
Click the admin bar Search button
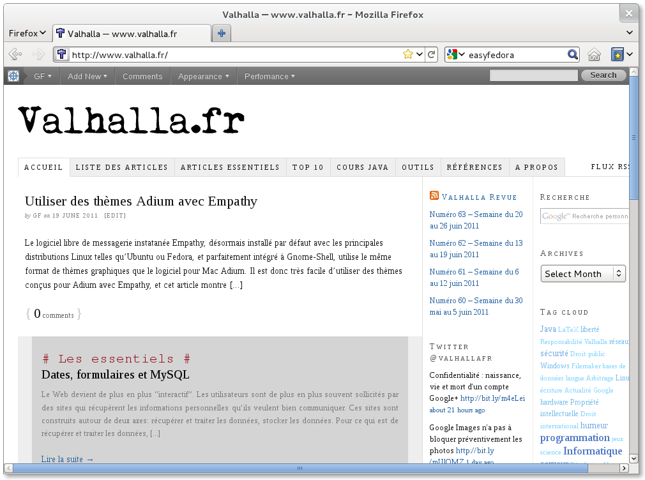coord(603,75)
